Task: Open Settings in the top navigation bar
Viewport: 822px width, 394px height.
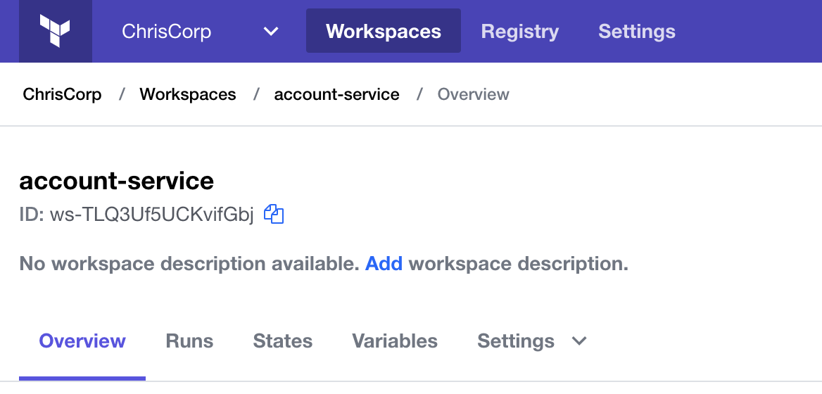Action: tap(636, 32)
